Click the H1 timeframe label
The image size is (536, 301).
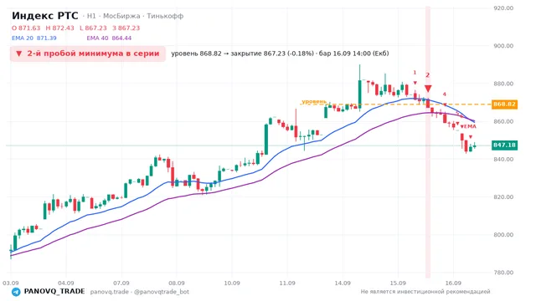pos(91,16)
